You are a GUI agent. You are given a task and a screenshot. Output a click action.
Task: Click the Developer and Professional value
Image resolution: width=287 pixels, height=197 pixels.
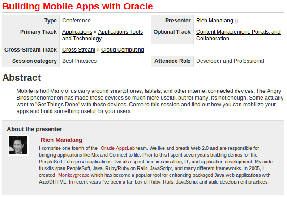point(230,61)
